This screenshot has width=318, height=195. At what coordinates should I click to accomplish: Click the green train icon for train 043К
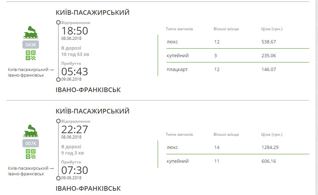click(x=30, y=33)
